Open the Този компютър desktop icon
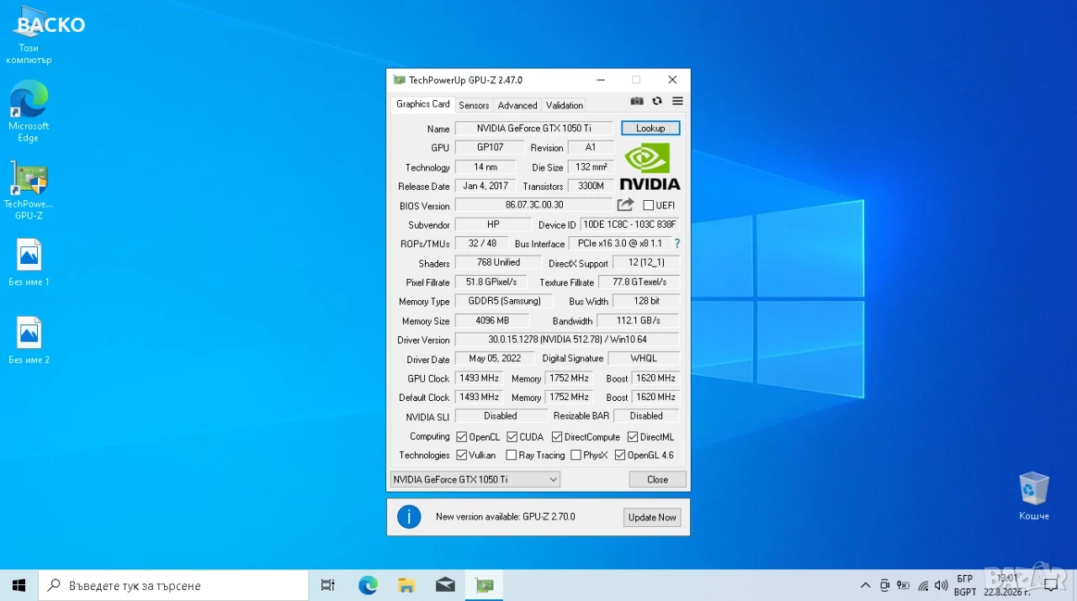1077x601 pixels. pos(29,35)
